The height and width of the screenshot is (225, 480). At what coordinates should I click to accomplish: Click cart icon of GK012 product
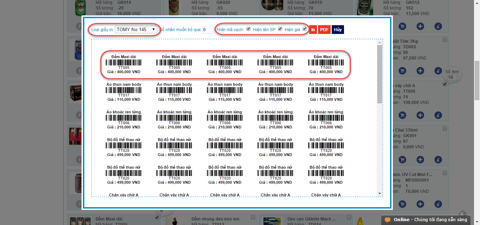click(x=402, y=26)
